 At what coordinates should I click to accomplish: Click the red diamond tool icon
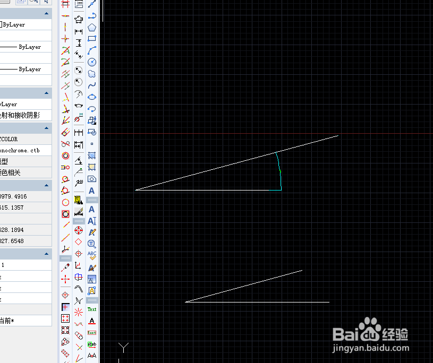click(x=79, y=242)
